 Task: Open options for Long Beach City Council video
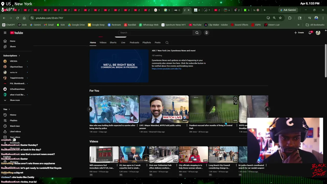point(236,165)
